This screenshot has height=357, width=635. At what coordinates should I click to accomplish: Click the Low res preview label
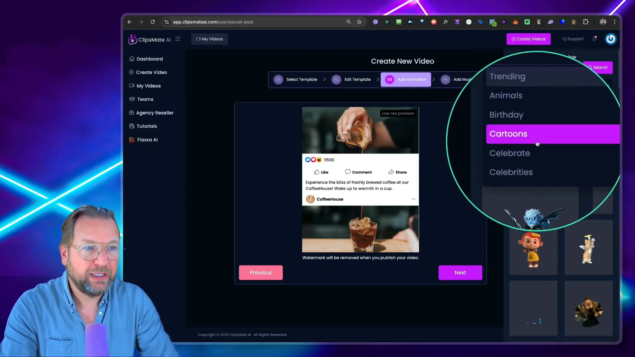pyautogui.click(x=398, y=113)
